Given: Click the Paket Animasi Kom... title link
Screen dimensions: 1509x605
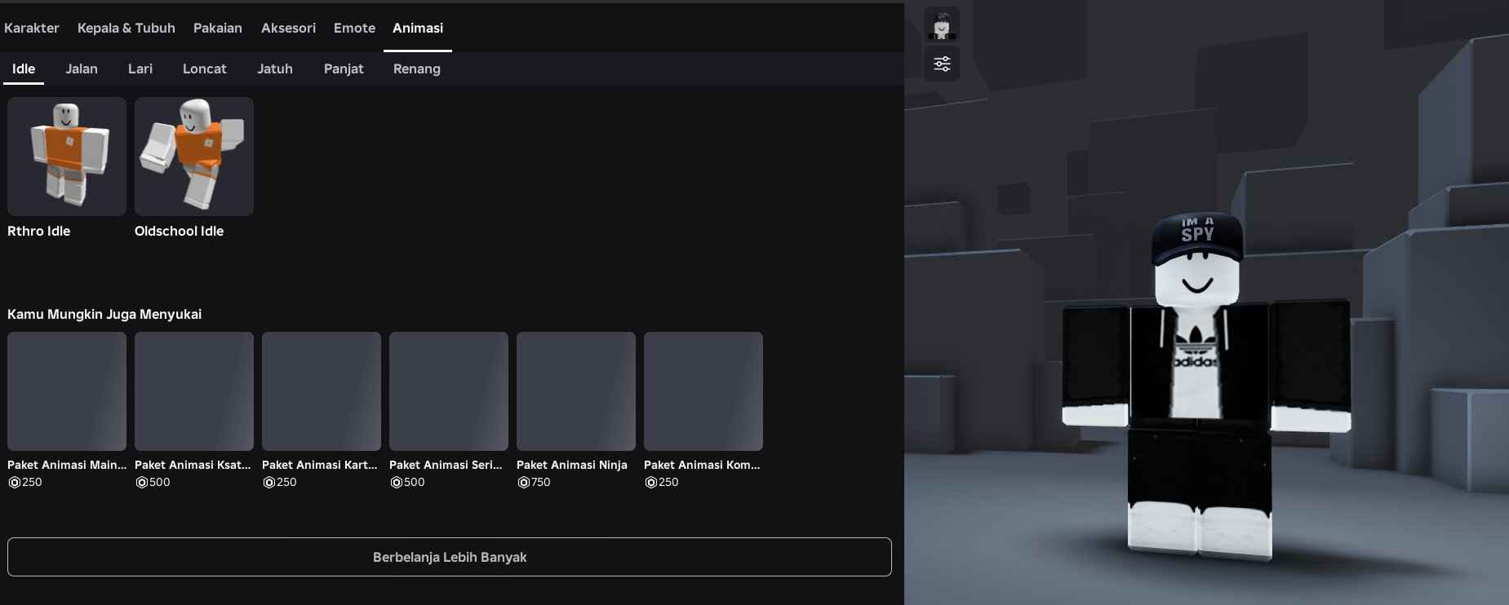Looking at the screenshot, I should point(702,465).
